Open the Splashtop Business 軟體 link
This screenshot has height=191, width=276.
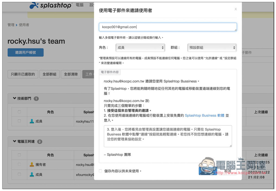205,116
